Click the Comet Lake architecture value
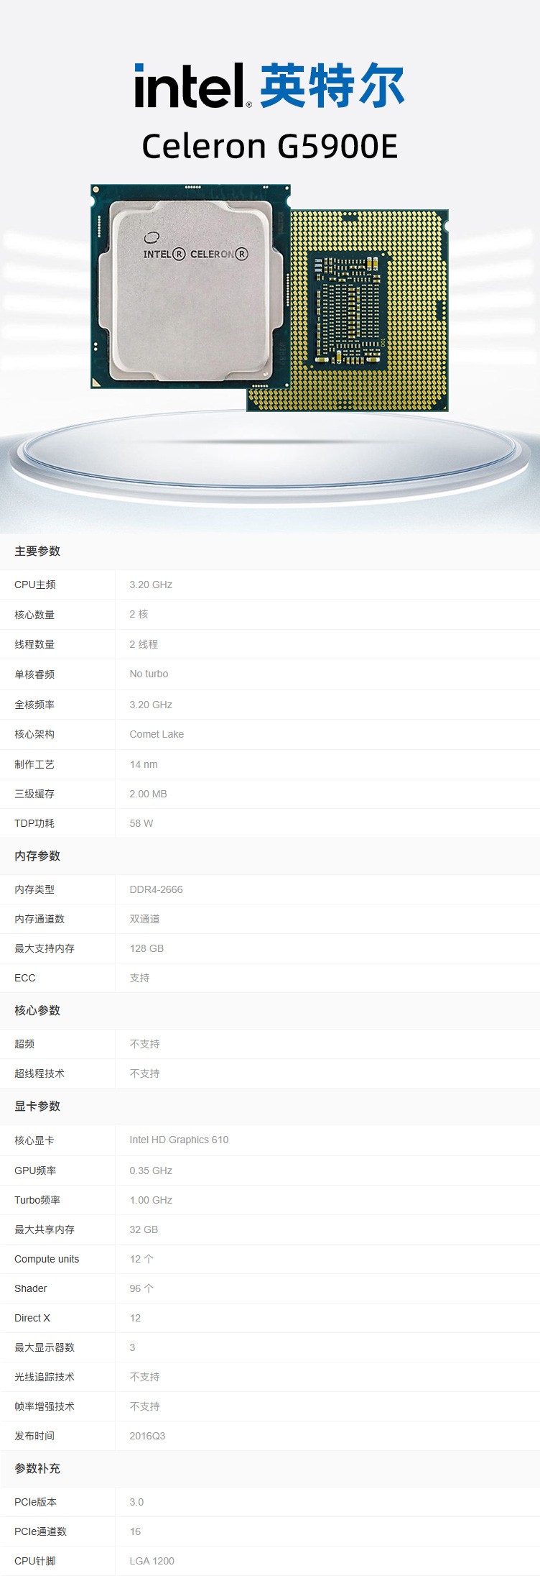The height and width of the screenshot is (1576, 540). point(157,735)
